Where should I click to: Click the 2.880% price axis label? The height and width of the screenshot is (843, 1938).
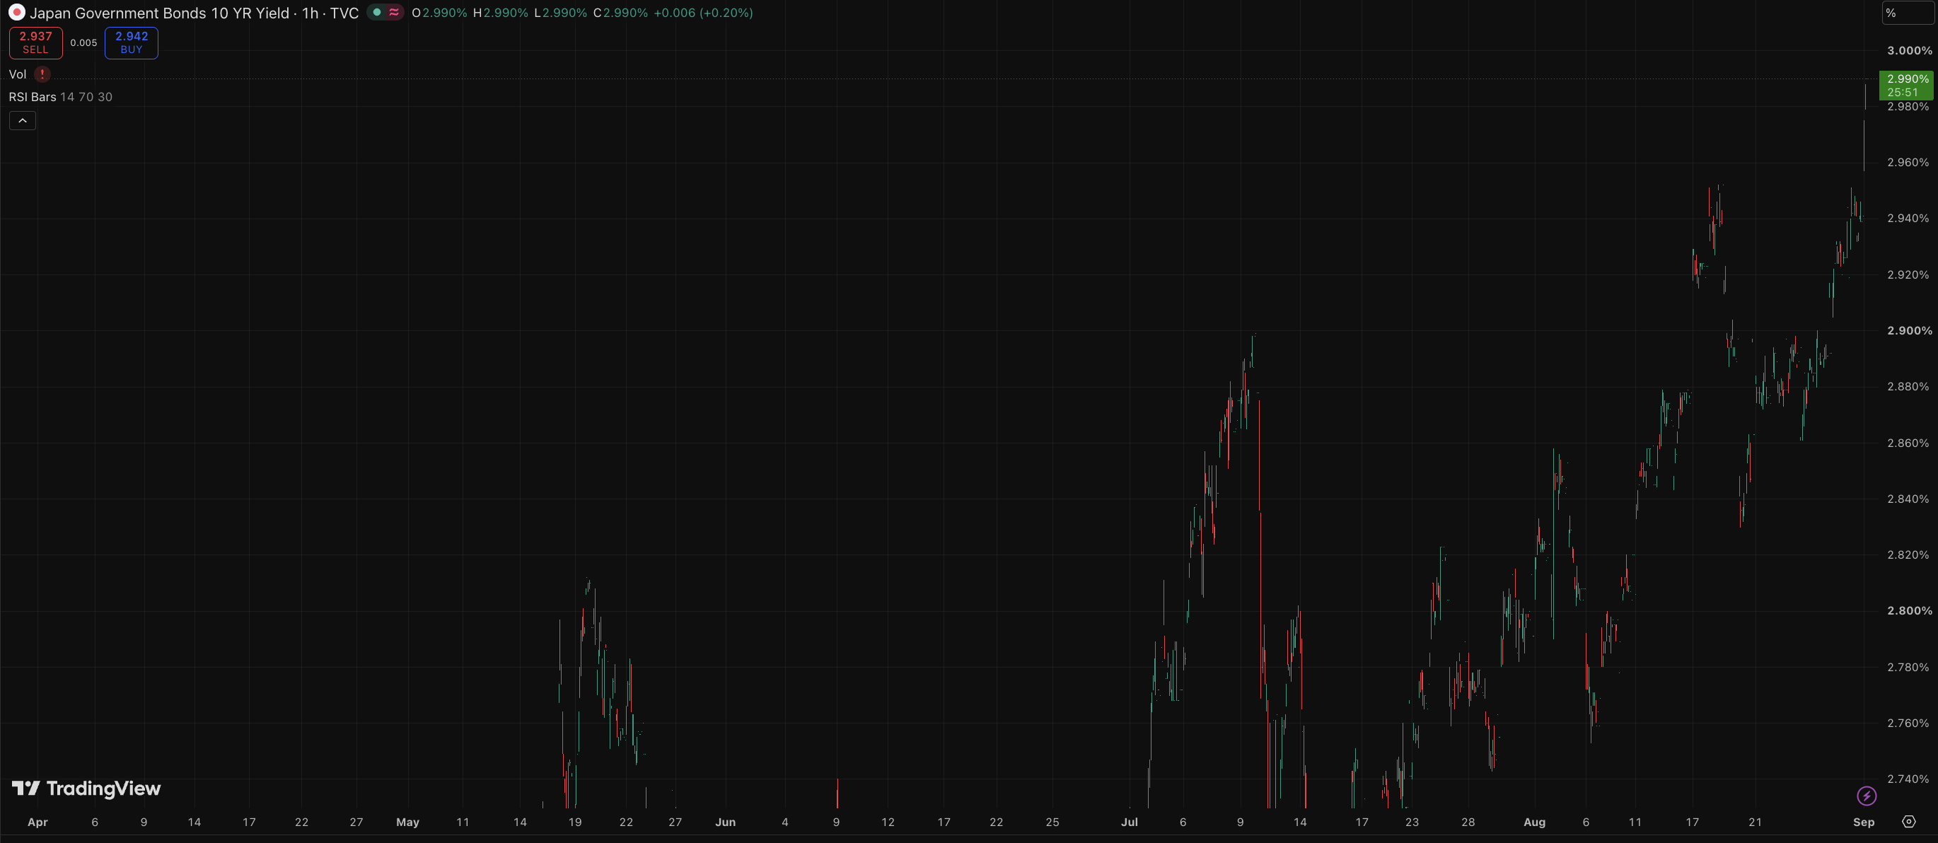(1908, 387)
